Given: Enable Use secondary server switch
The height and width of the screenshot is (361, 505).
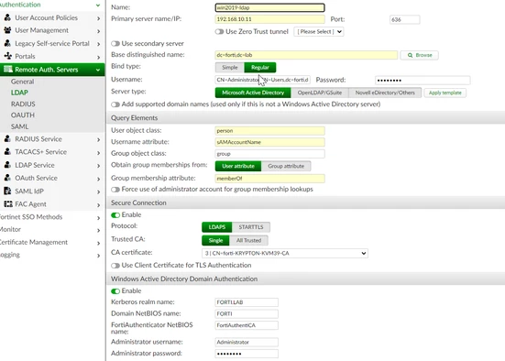Looking at the screenshot, I should click(x=115, y=43).
